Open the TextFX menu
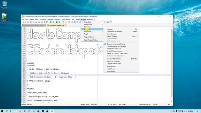The image size is (201, 113). click(78, 19)
